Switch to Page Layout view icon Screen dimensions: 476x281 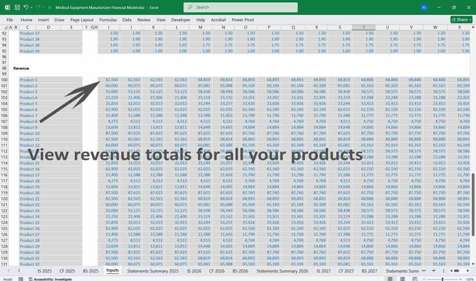tap(402, 279)
